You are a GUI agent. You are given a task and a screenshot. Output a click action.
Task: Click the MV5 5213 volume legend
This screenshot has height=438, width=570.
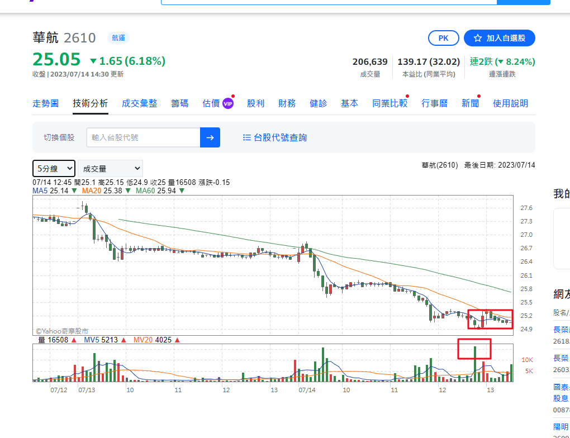coord(104,340)
